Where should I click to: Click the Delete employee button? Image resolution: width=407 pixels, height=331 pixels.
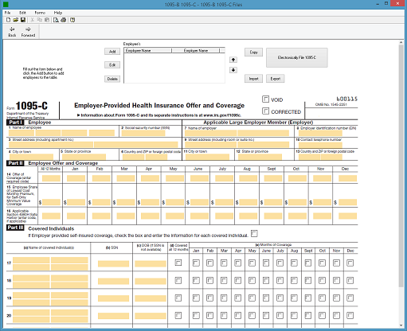(112, 79)
